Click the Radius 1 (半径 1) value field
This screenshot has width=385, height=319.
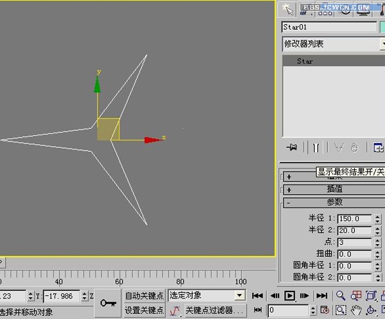click(x=354, y=218)
